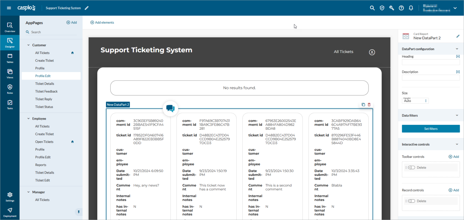Screen dimensions: 464x220
Task: Toggle Delete switch under Toolbar controls
Action: (x=411, y=168)
